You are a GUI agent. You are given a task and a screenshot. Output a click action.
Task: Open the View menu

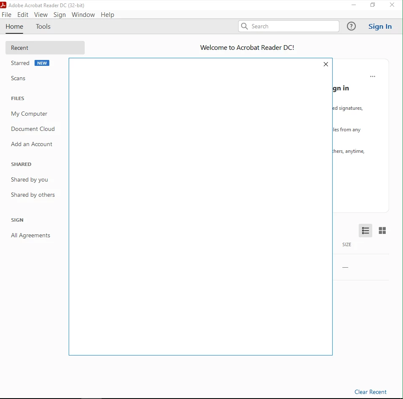(41, 15)
